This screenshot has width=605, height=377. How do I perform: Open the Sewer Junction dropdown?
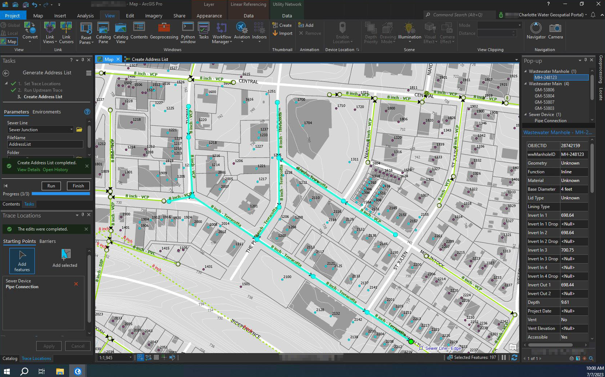[71, 129]
